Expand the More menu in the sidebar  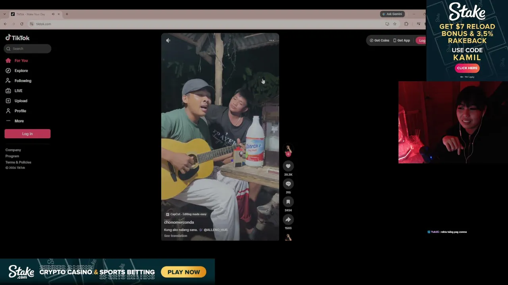pyautogui.click(x=15, y=121)
